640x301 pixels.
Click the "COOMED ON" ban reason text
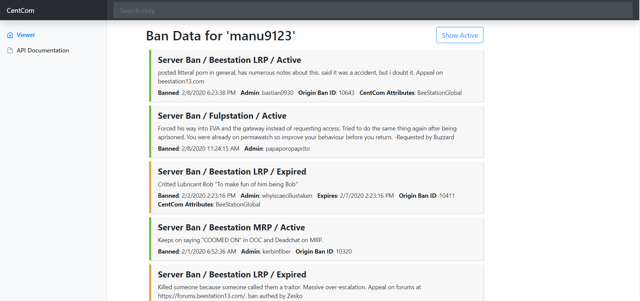[240, 240]
